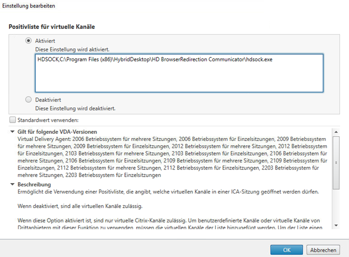Check the Standardwert verwenden checkbox
This screenshot has width=349, height=257.
point(12,120)
